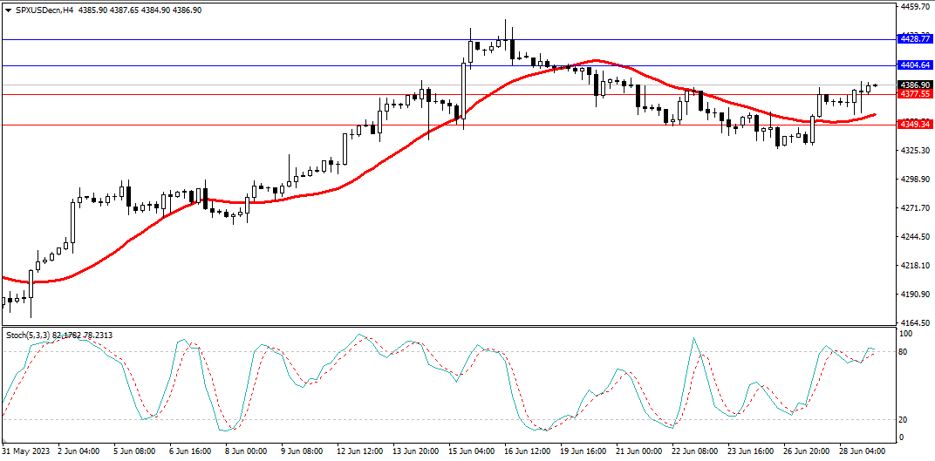Click the 4271.70 price axis value

[x=917, y=208]
